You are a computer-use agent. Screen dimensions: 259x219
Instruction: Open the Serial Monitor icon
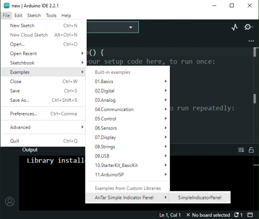pos(248,27)
